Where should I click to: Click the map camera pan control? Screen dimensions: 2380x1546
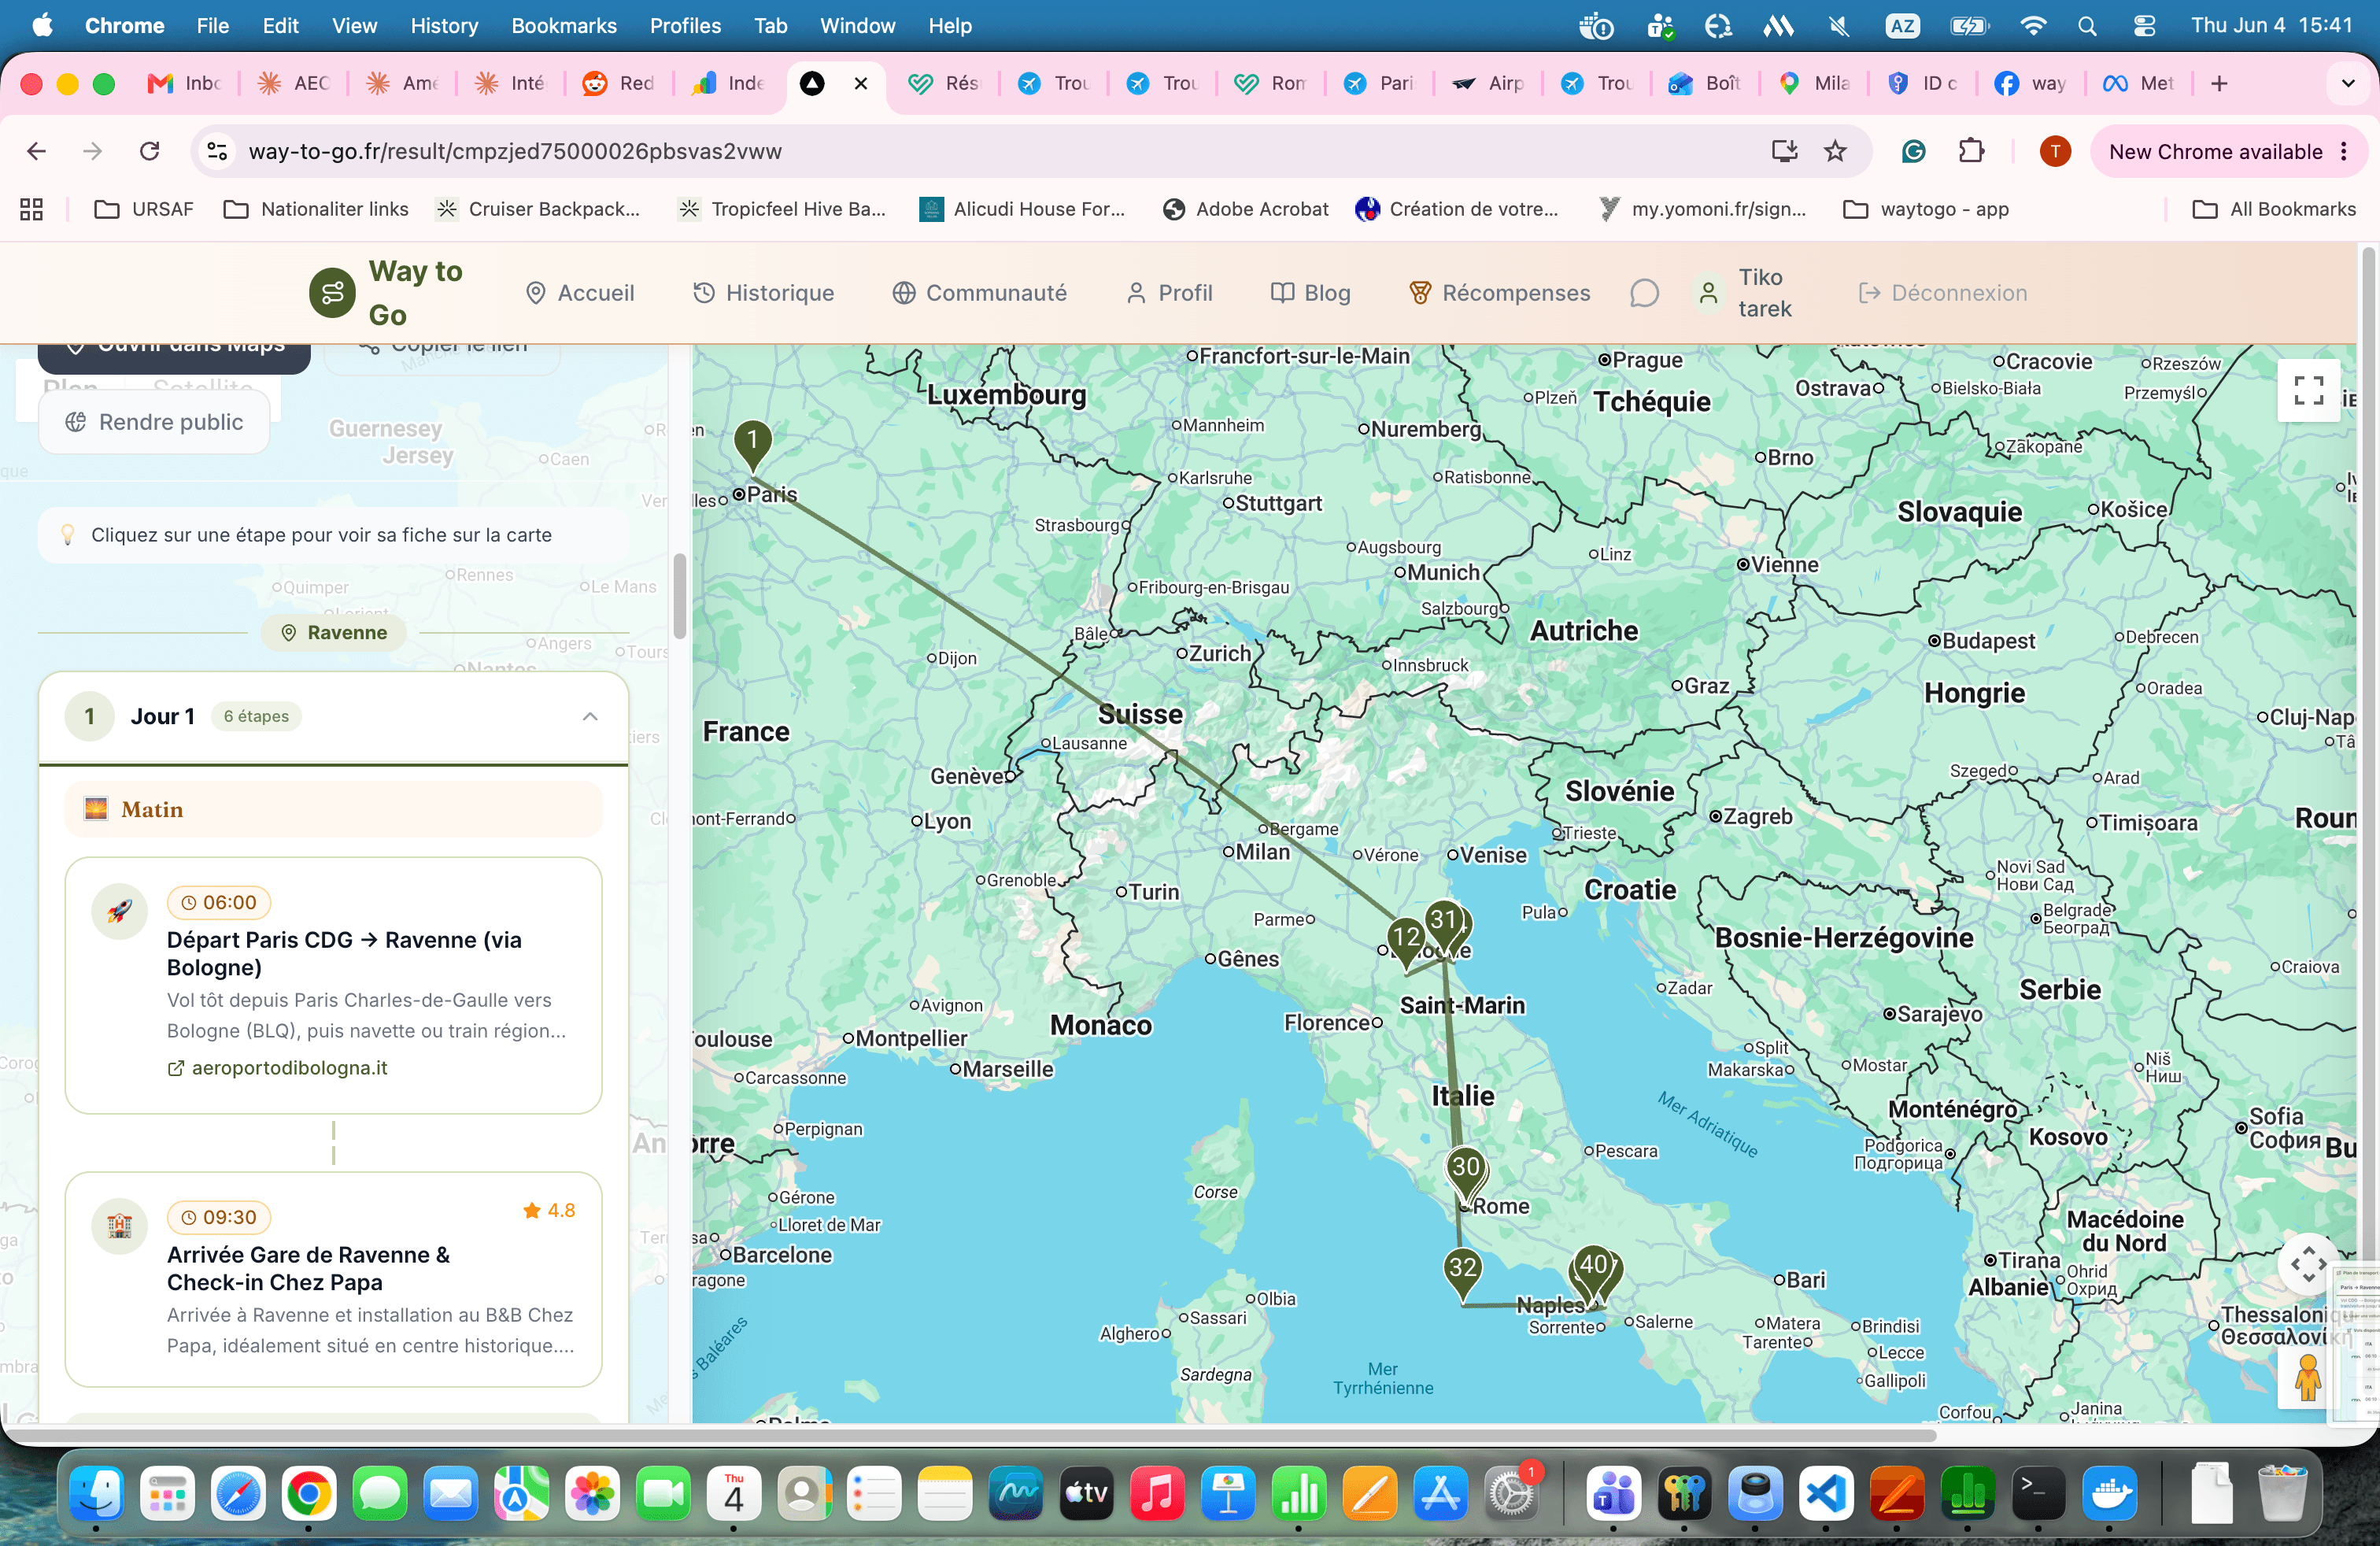pyautogui.click(x=2308, y=1264)
